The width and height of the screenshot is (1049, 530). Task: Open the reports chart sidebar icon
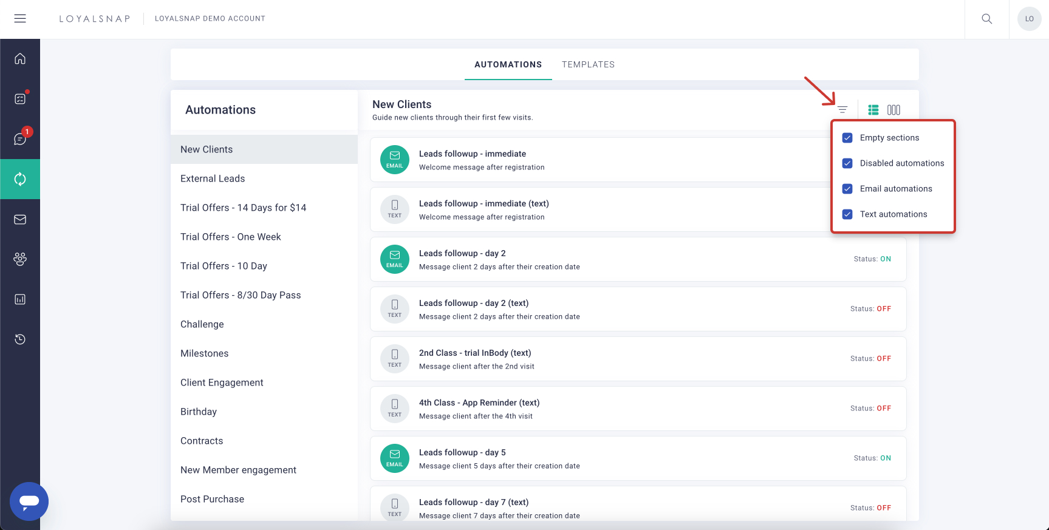20,299
